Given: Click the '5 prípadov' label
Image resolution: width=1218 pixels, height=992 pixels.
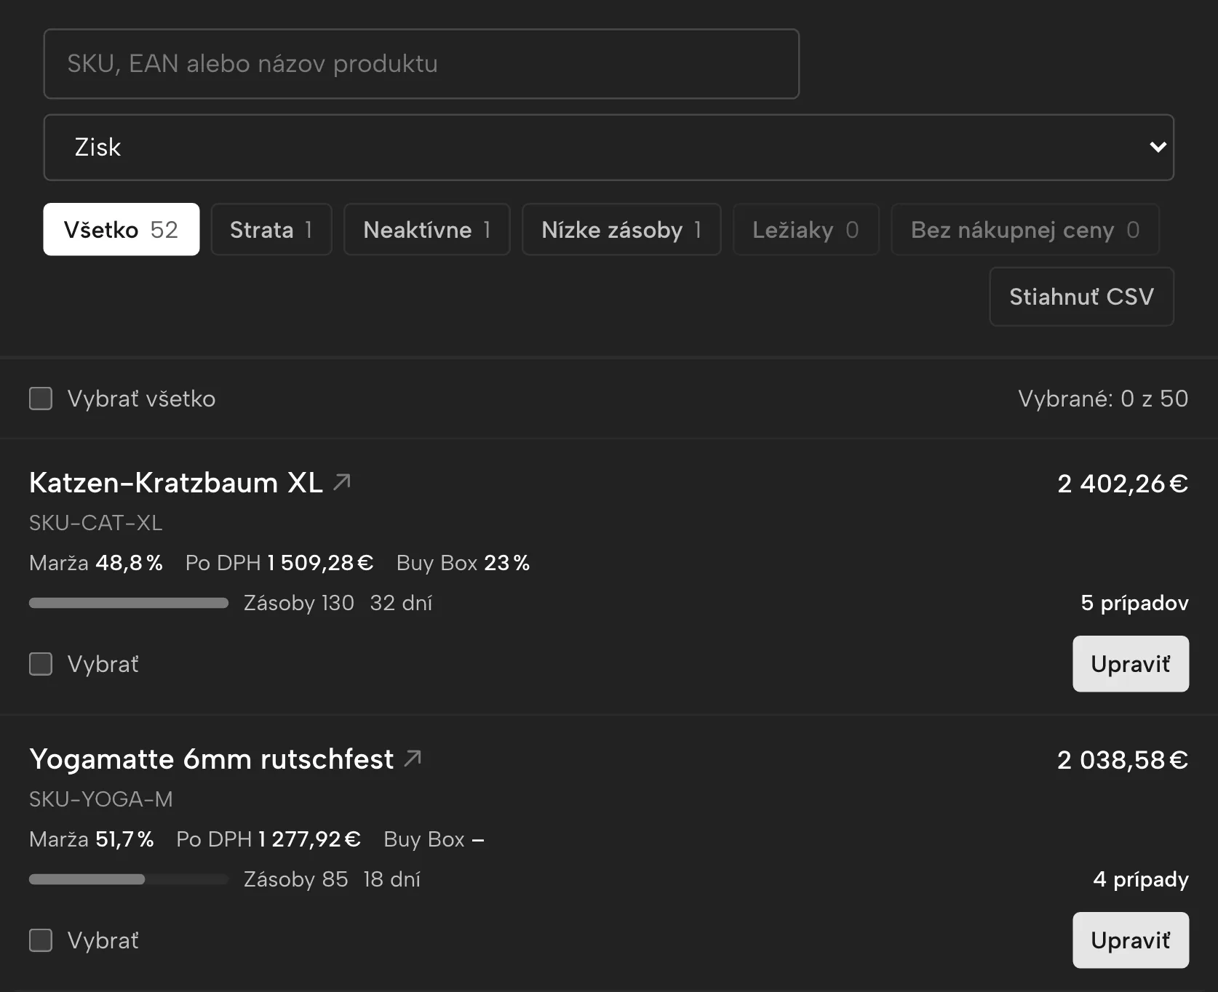Looking at the screenshot, I should tap(1135, 603).
